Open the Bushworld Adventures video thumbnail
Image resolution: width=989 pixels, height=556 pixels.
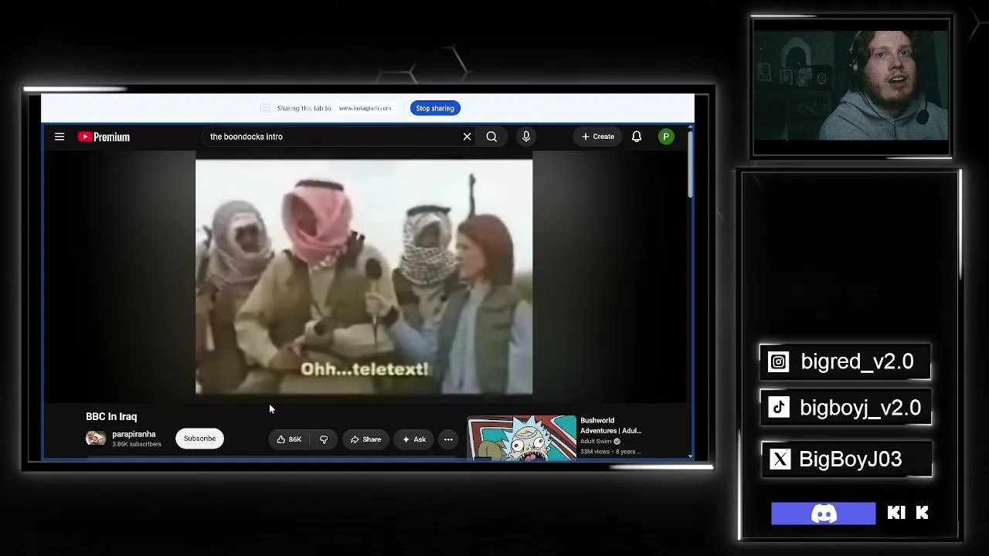[522, 438]
